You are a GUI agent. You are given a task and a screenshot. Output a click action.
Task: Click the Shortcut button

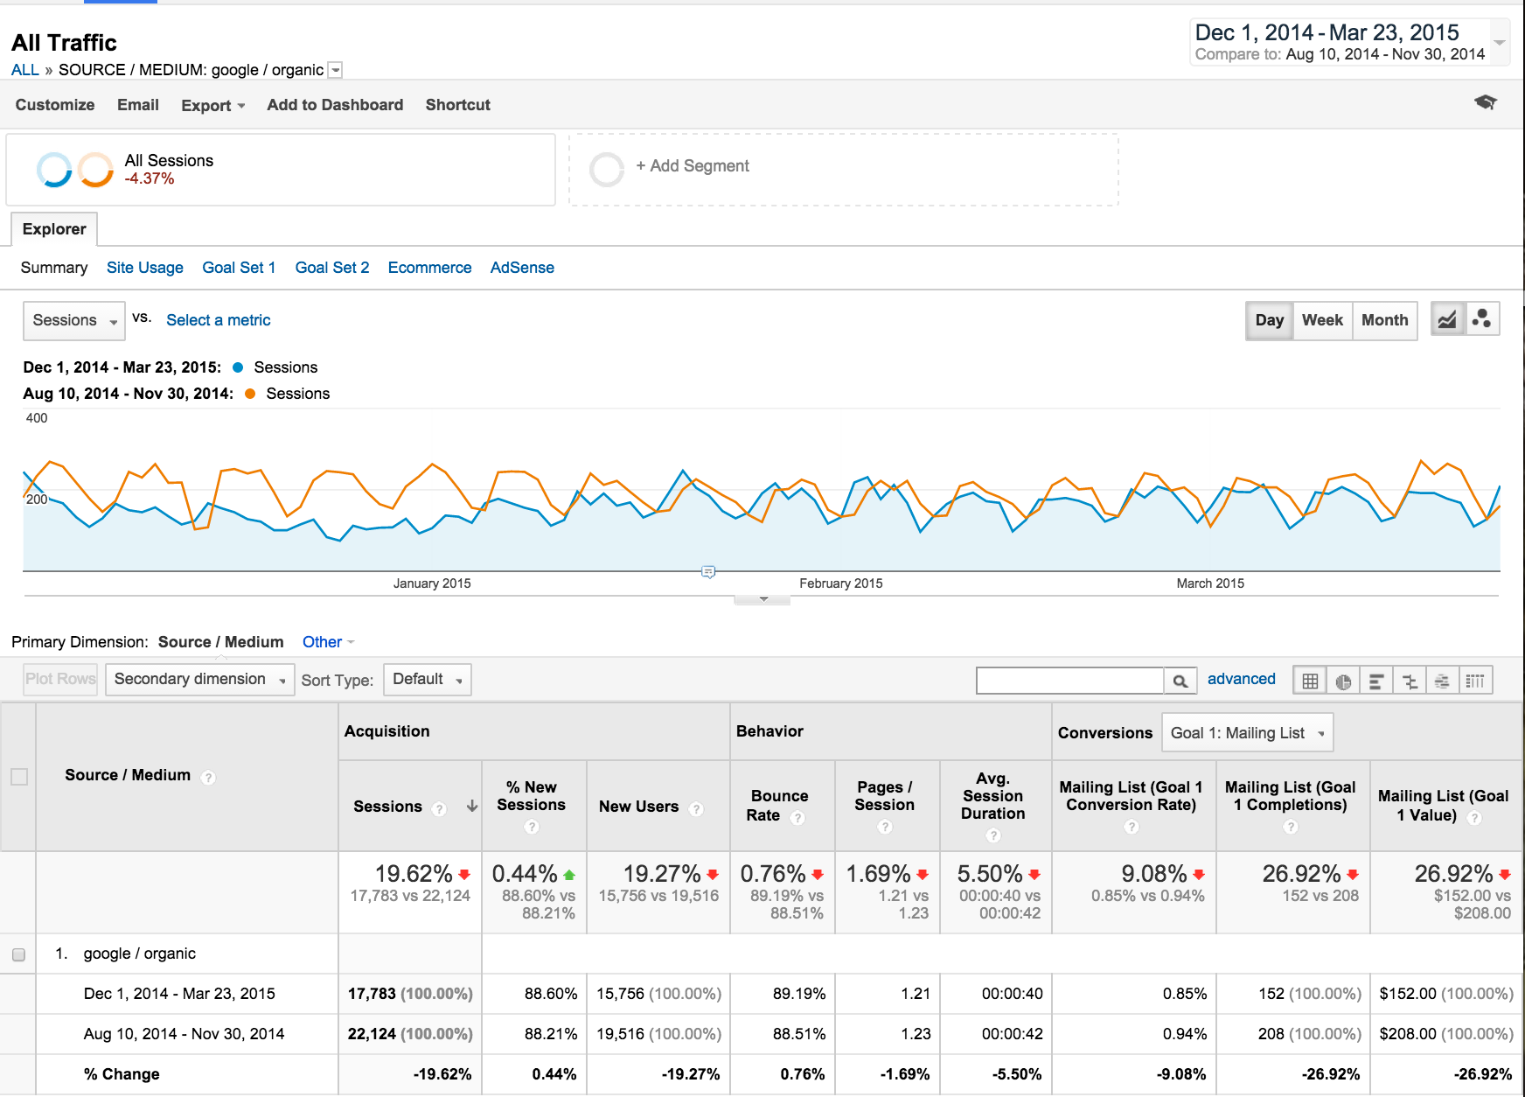(458, 105)
